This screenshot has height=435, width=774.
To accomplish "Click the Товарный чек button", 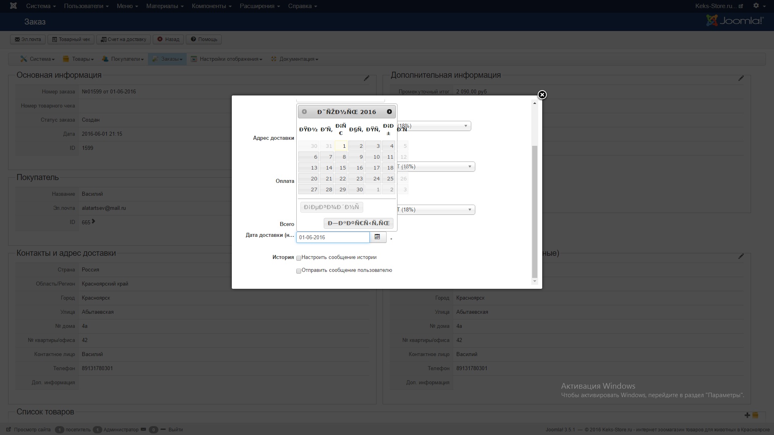I will [71, 39].
